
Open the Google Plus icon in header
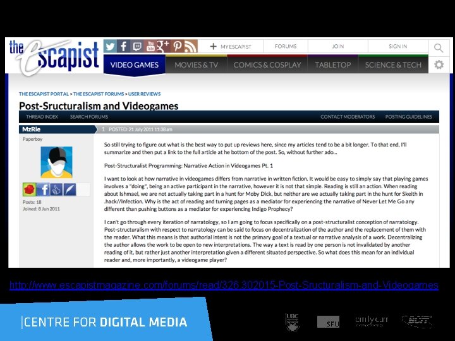click(x=164, y=46)
